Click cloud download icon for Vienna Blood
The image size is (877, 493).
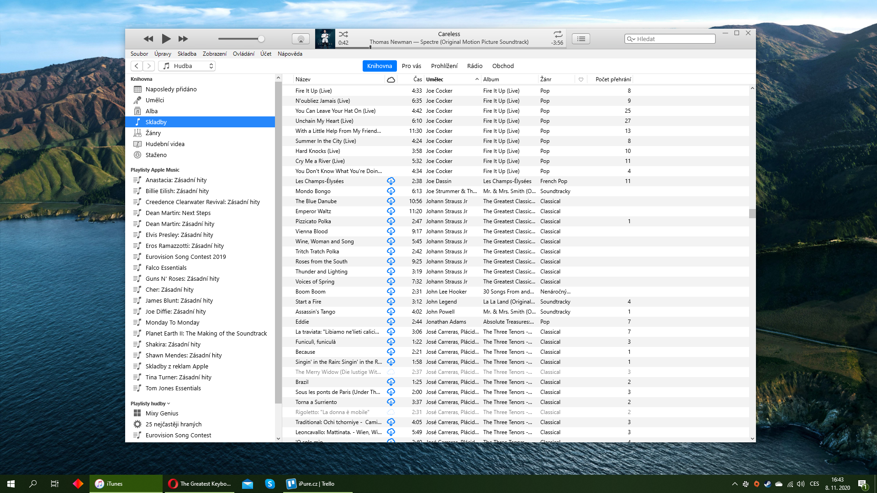391,231
